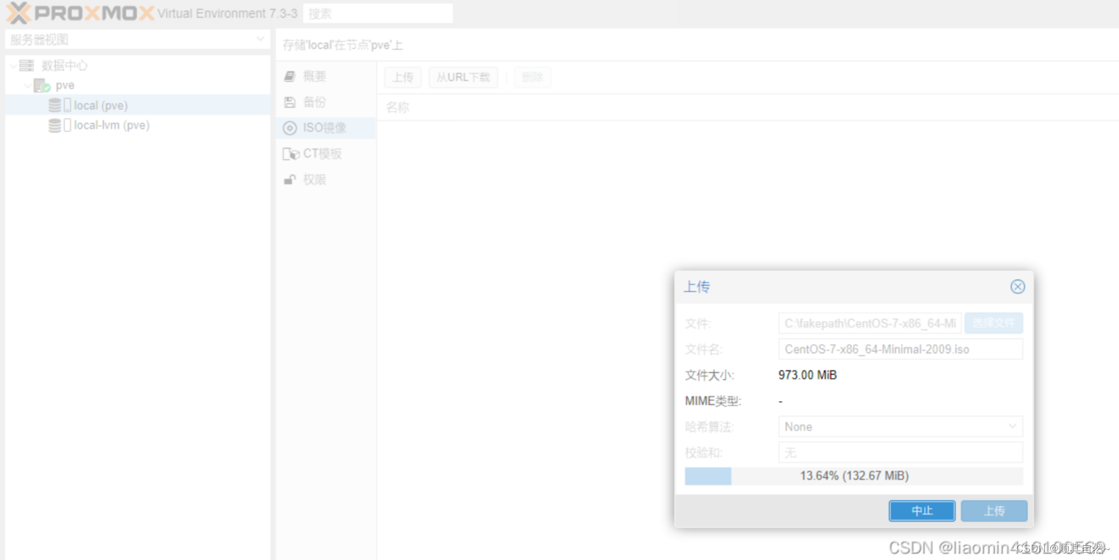
Task: Abort the upload with 中止 button
Action: [921, 511]
